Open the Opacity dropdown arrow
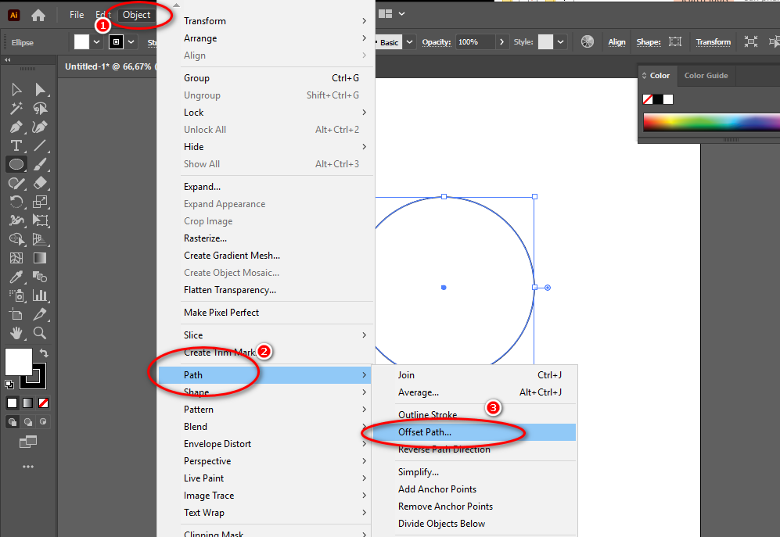780x537 pixels. 501,42
